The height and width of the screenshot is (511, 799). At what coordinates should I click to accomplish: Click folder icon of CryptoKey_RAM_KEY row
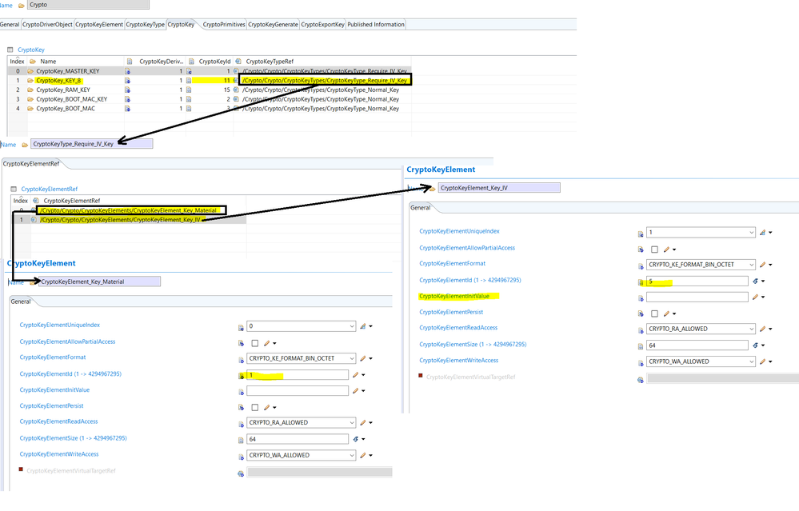point(30,90)
